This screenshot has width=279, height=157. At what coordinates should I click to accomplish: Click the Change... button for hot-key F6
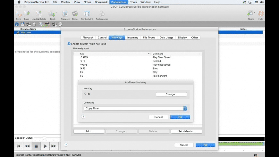click(x=171, y=94)
